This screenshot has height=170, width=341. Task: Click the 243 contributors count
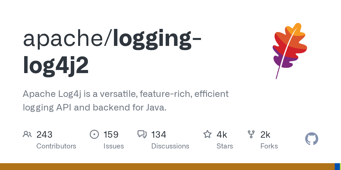[x=44, y=135]
